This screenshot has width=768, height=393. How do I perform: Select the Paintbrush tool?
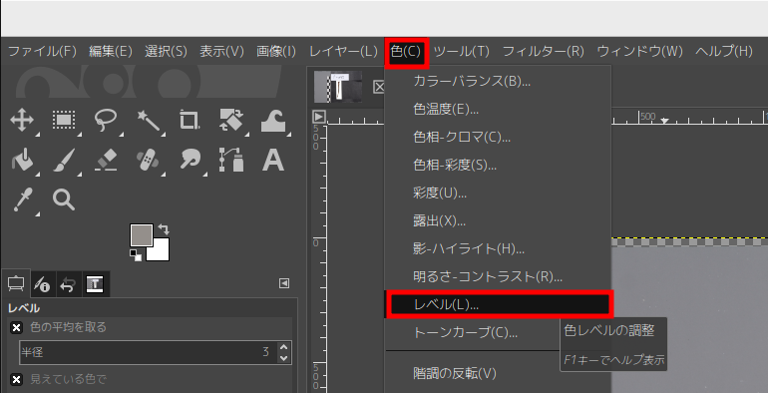(64, 160)
